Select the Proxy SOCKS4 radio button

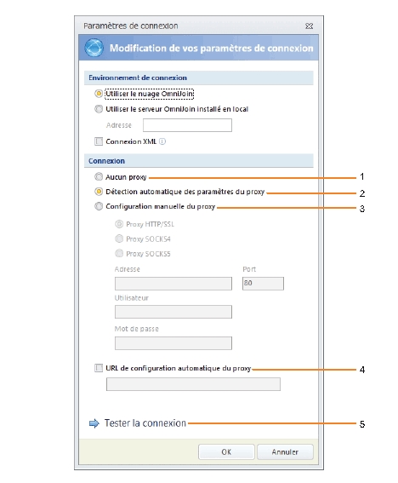point(119,239)
